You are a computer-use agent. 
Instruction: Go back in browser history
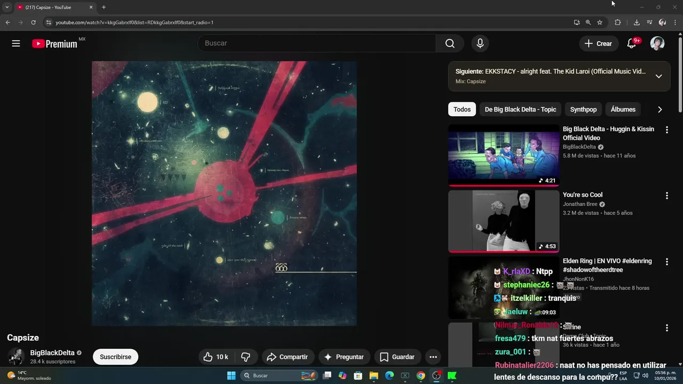[7, 22]
